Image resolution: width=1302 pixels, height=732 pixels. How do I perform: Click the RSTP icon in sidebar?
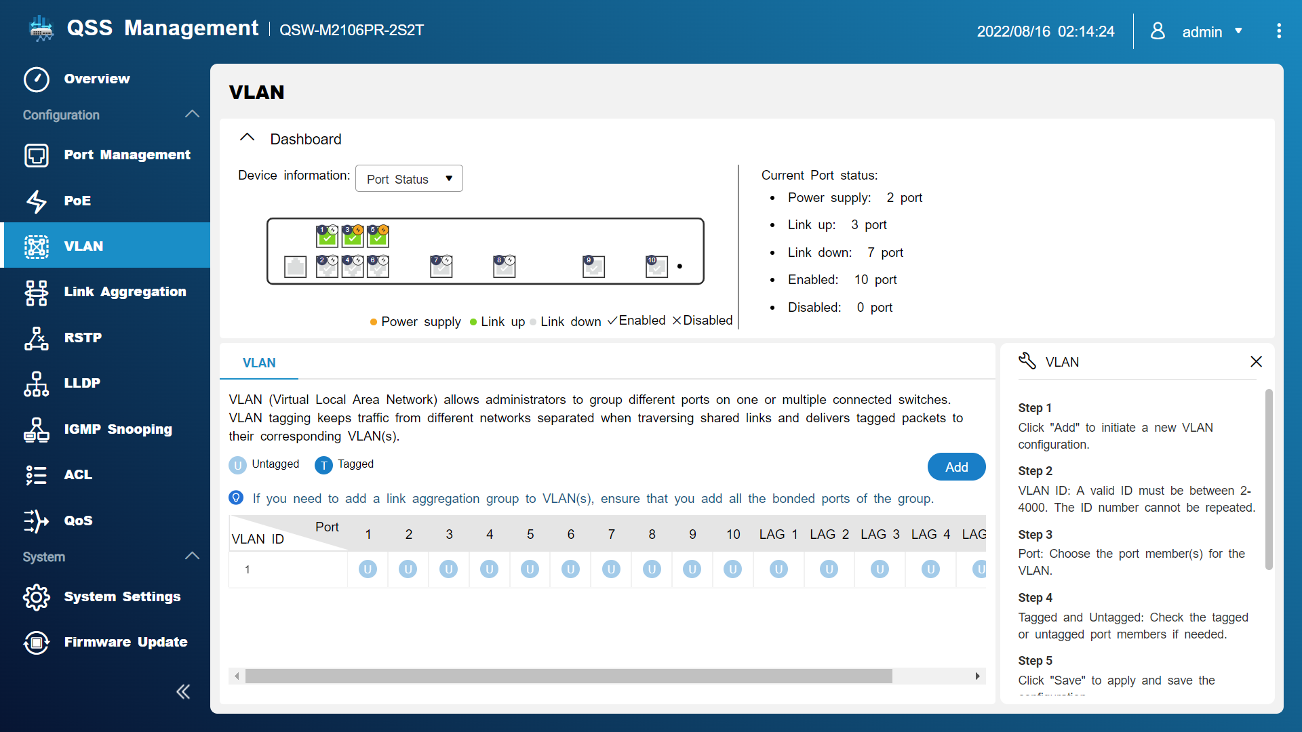pos(36,337)
